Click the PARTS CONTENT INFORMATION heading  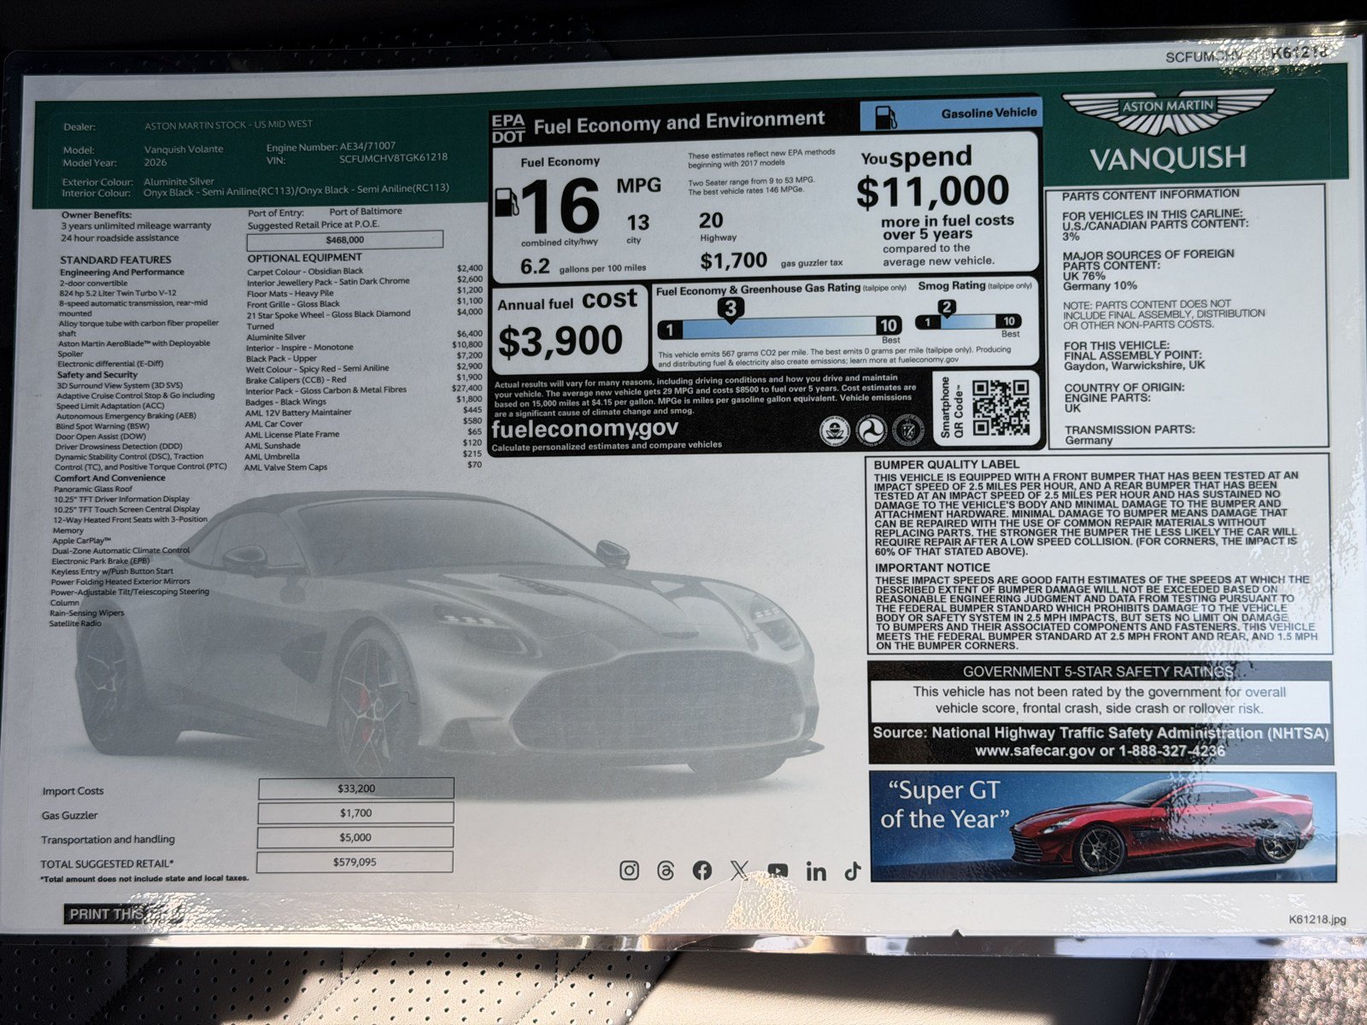pos(1150,195)
